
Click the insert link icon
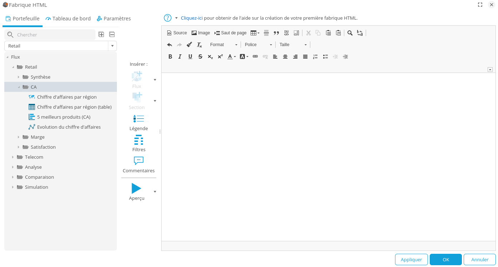pyautogui.click(x=255, y=56)
